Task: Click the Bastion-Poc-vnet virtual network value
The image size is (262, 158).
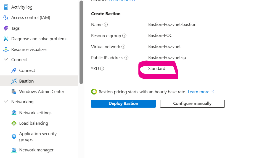Action: tap(165, 47)
